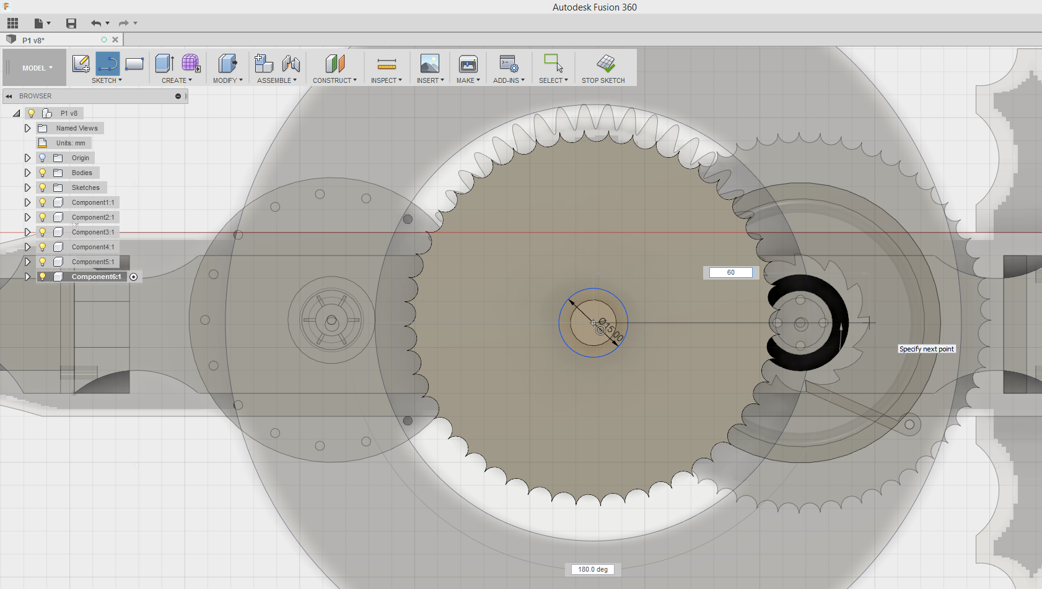Image resolution: width=1042 pixels, height=589 pixels.
Task: Select the Units: mm item
Action: coord(71,143)
